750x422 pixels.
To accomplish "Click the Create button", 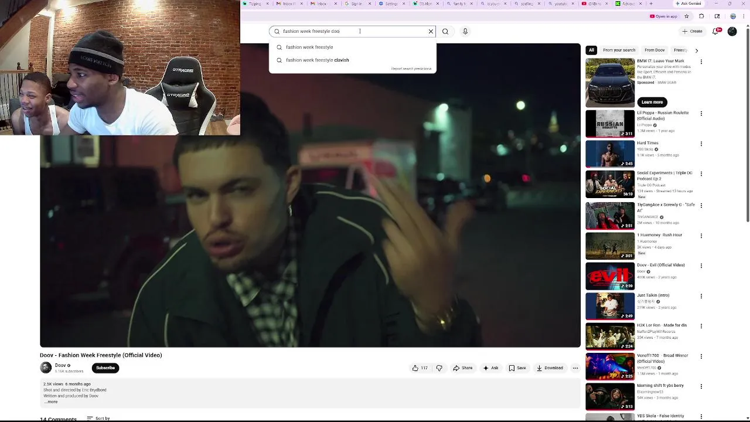I will point(692,31).
